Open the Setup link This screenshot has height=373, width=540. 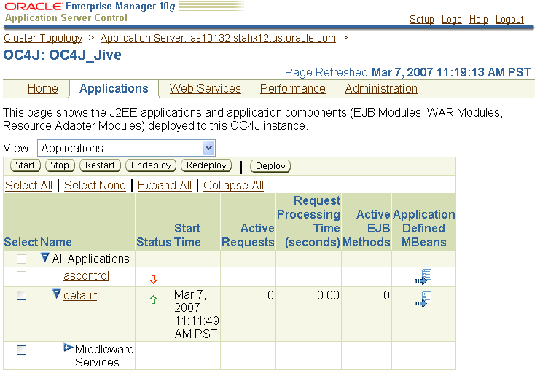tap(421, 19)
